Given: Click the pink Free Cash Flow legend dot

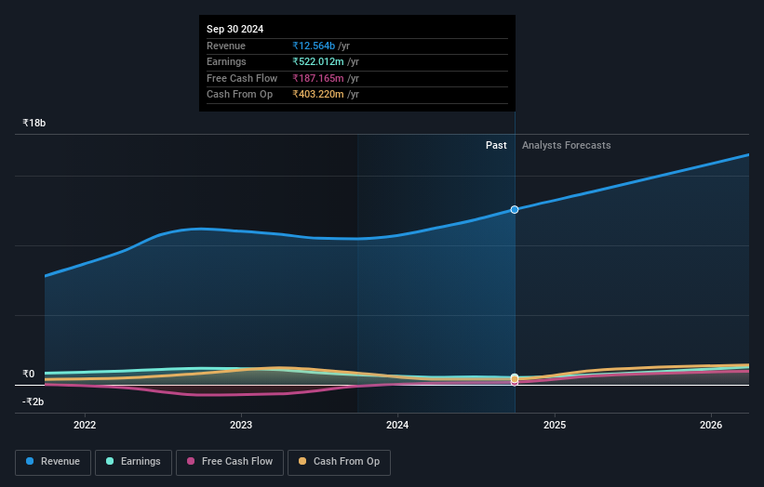Looking at the screenshot, I should [x=191, y=461].
